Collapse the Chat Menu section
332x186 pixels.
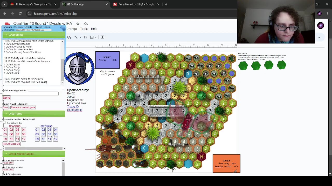pos(34,35)
